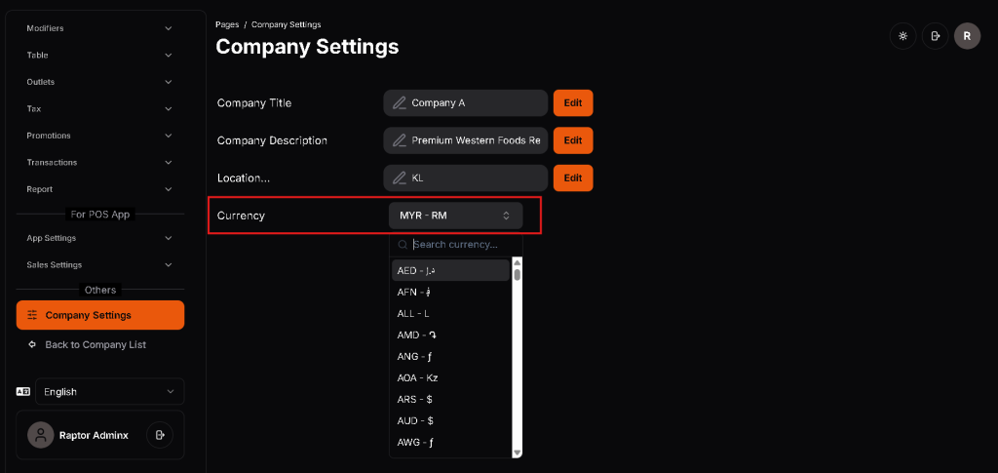The width and height of the screenshot is (998, 473).
Task: Open the Company Settings menu item
Action: click(99, 315)
